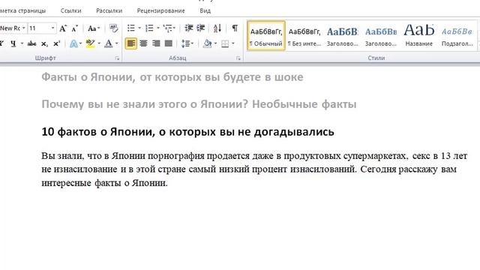Apply the Обычный style
The image size is (480, 270).
click(x=266, y=36)
